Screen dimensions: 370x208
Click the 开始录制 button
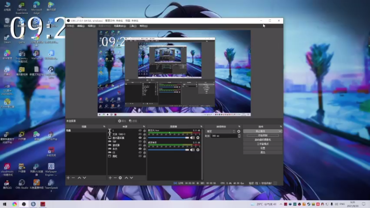(262, 135)
